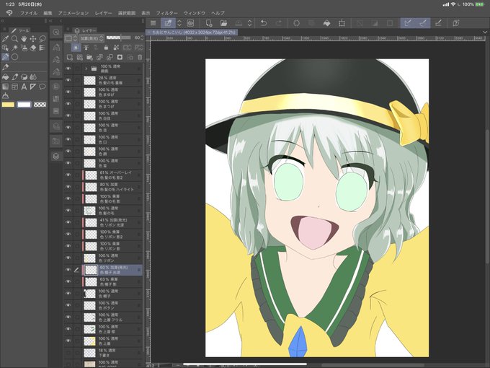Open the 表示 menu

146,13
